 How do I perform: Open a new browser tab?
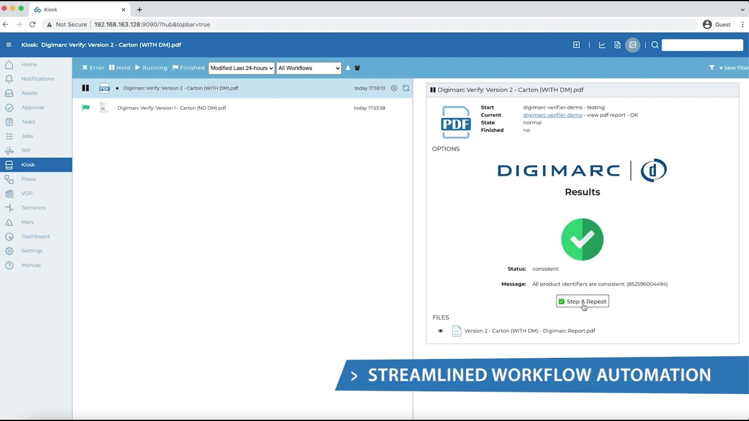(x=139, y=9)
